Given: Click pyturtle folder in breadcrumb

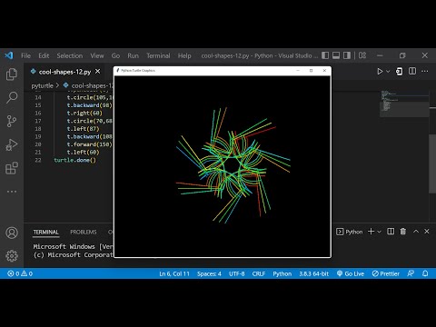Looking at the screenshot, I should coord(42,85).
